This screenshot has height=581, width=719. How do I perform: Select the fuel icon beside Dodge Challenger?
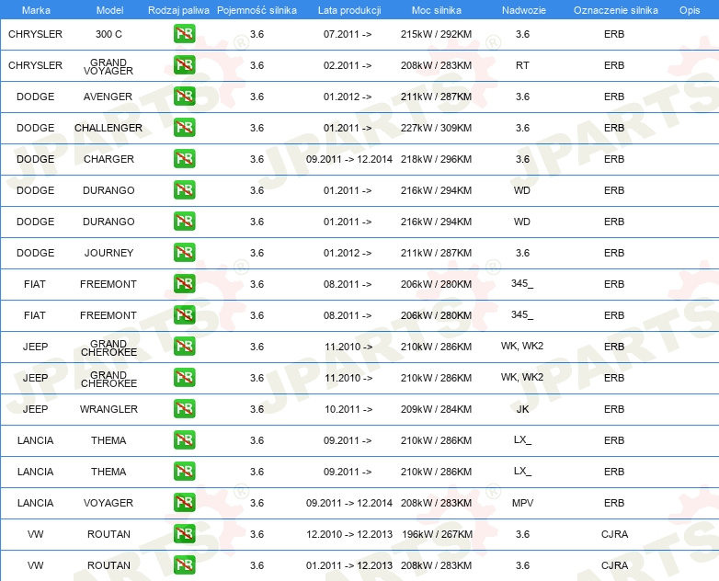[x=184, y=127]
